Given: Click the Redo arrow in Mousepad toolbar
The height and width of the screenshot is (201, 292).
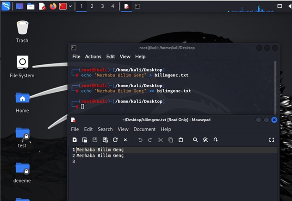Looking at the screenshot, I should point(150,140).
